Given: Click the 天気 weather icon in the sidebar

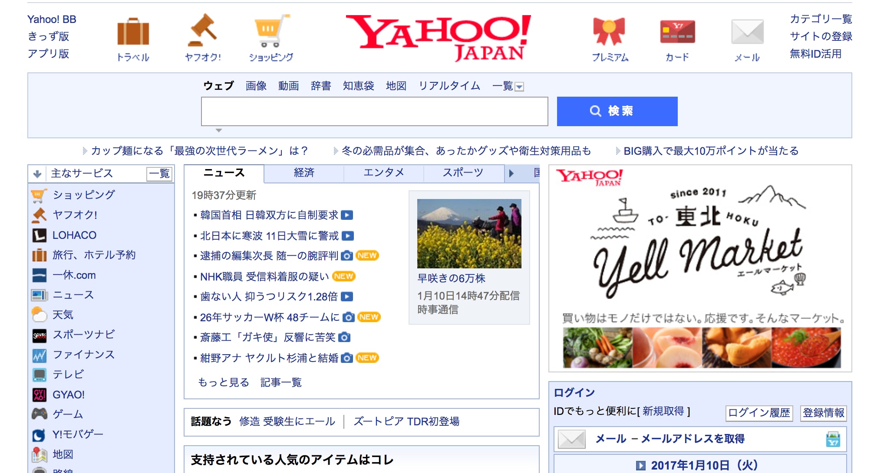Looking at the screenshot, I should pos(39,314).
